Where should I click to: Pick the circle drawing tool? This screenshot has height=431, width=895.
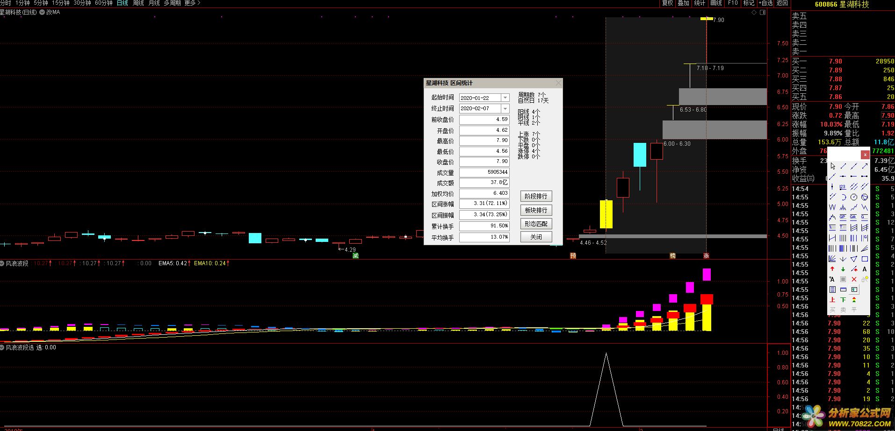tap(854, 197)
